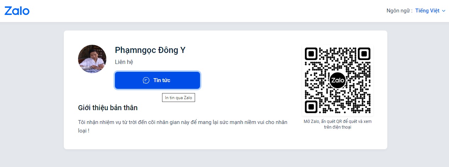449x167 pixels.
Task: Click the profile name Phạmngọc Đông Y
Action: click(x=150, y=50)
